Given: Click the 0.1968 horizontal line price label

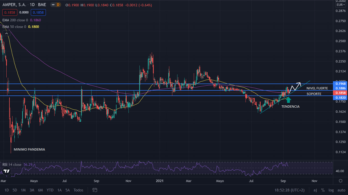Looking at the screenshot, I should (340, 84).
